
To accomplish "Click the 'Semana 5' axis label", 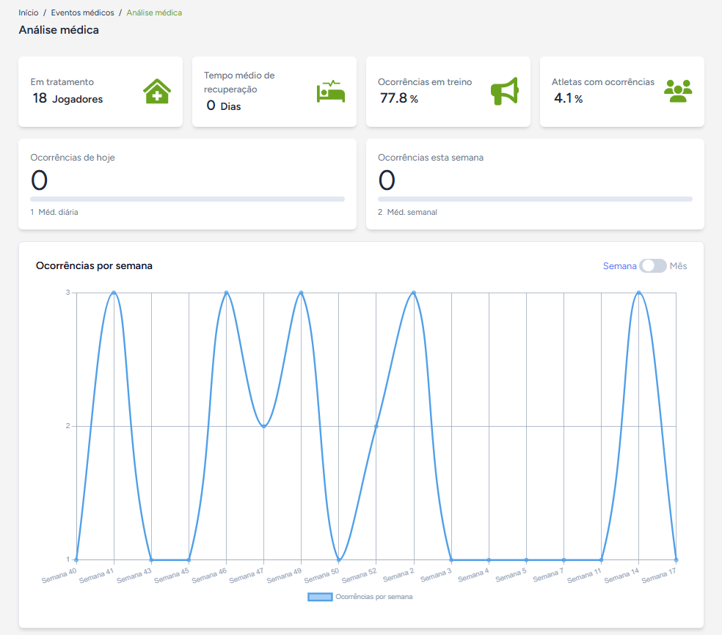I will (511, 575).
